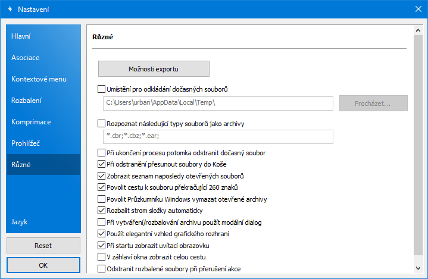
Task: Click the scrollbar up arrow
Action: point(418,29)
